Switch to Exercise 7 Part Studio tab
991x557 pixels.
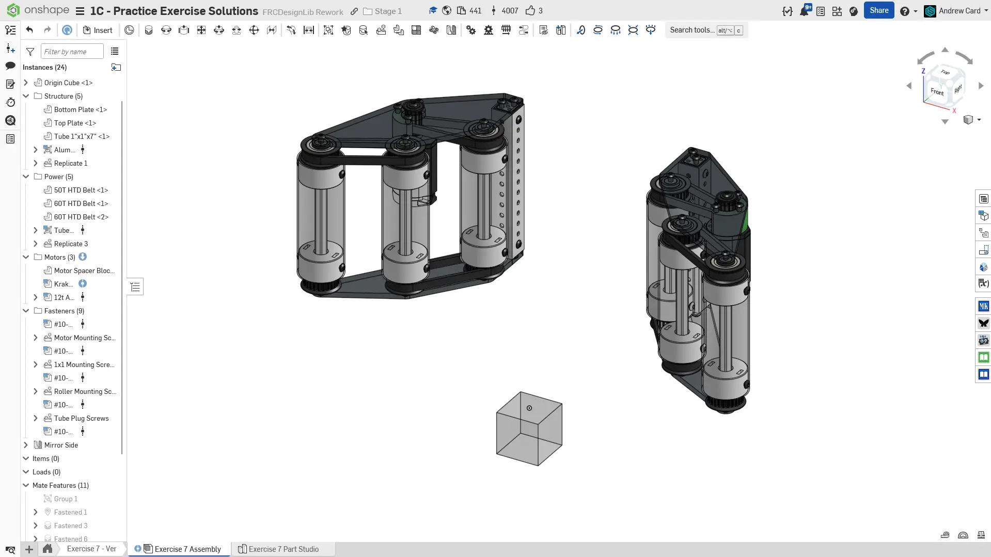tap(283, 549)
